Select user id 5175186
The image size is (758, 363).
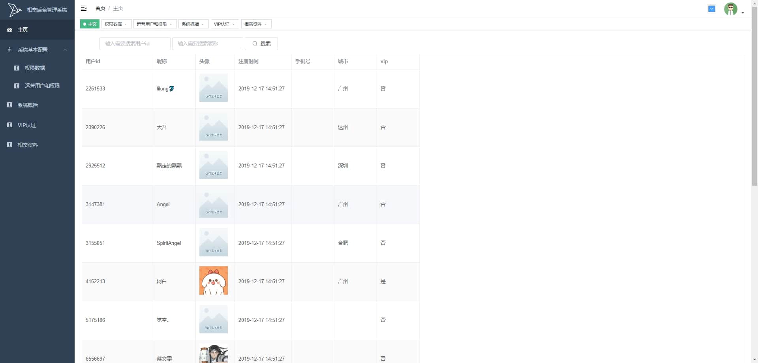tap(96, 320)
